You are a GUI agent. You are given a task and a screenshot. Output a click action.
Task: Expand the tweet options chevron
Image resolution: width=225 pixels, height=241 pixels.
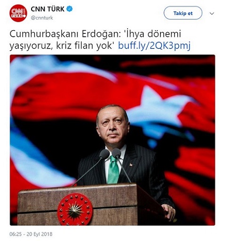[x=212, y=14]
